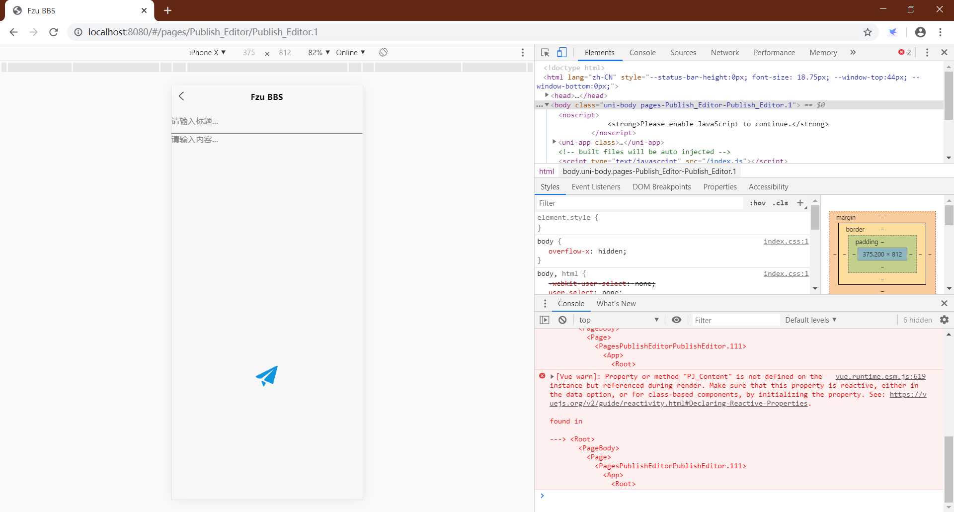Create live expression with eye icon
The width and height of the screenshot is (954, 512).
(x=676, y=320)
